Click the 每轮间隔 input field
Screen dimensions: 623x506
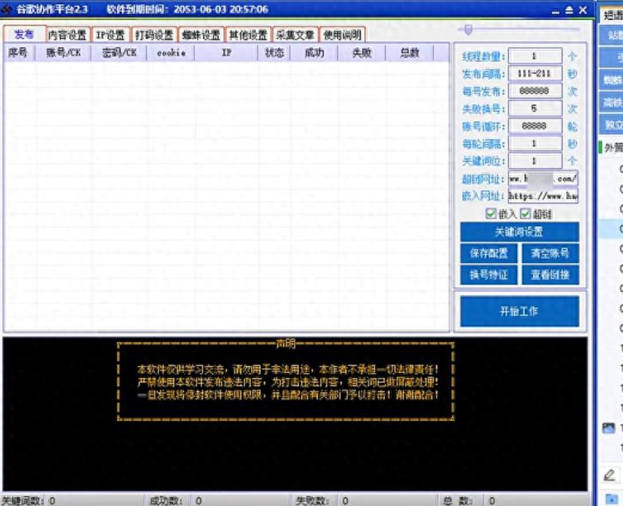(x=535, y=143)
